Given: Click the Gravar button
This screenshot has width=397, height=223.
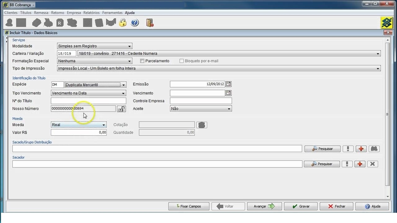Looking at the screenshot, I should [x=301, y=206].
